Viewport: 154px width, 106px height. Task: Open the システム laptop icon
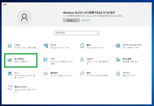click(x=10, y=46)
